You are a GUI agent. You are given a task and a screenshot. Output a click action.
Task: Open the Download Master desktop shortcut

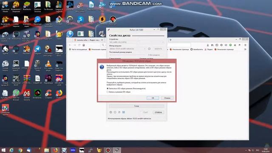tap(5, 7)
